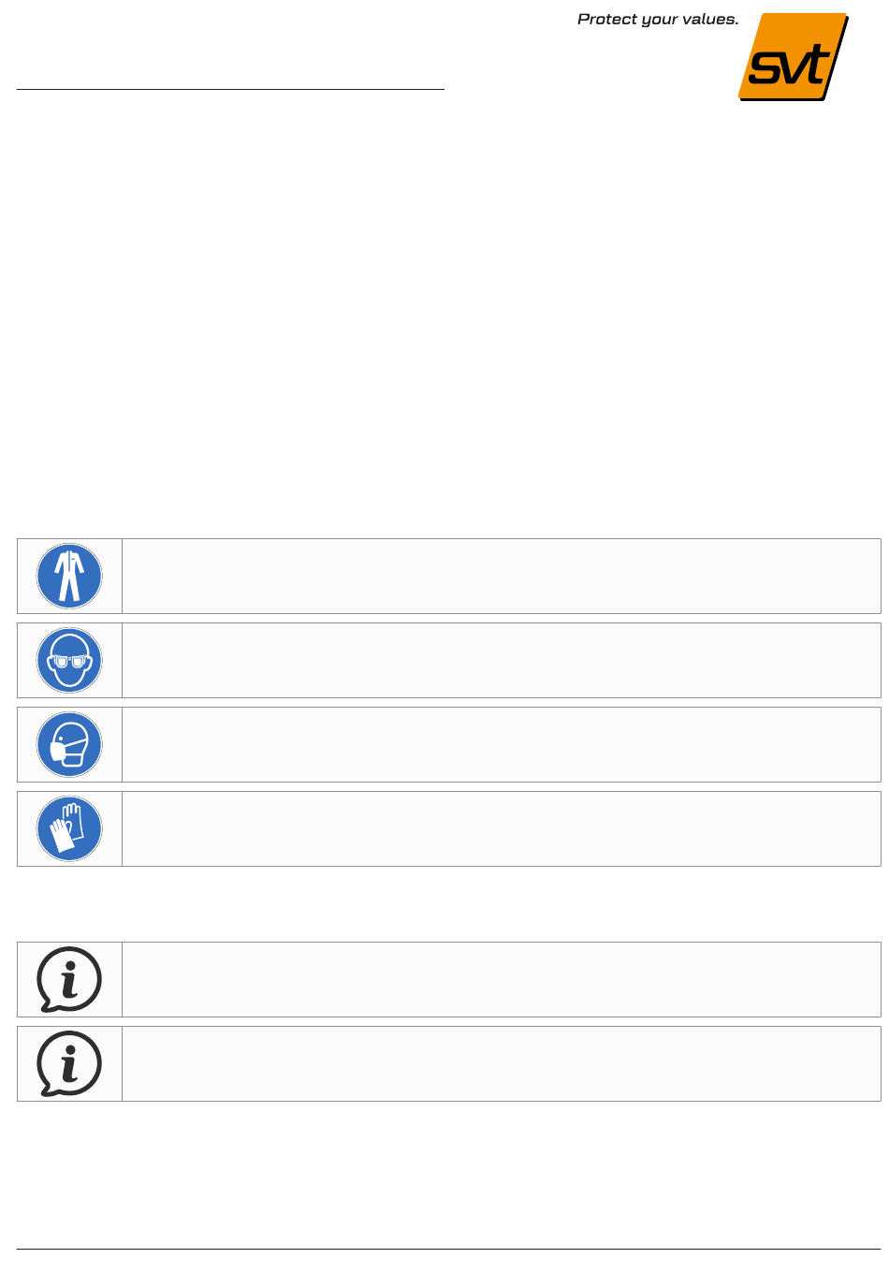889x1273 pixels.
Task: Click the header rule left of the logo
Action: point(230,90)
